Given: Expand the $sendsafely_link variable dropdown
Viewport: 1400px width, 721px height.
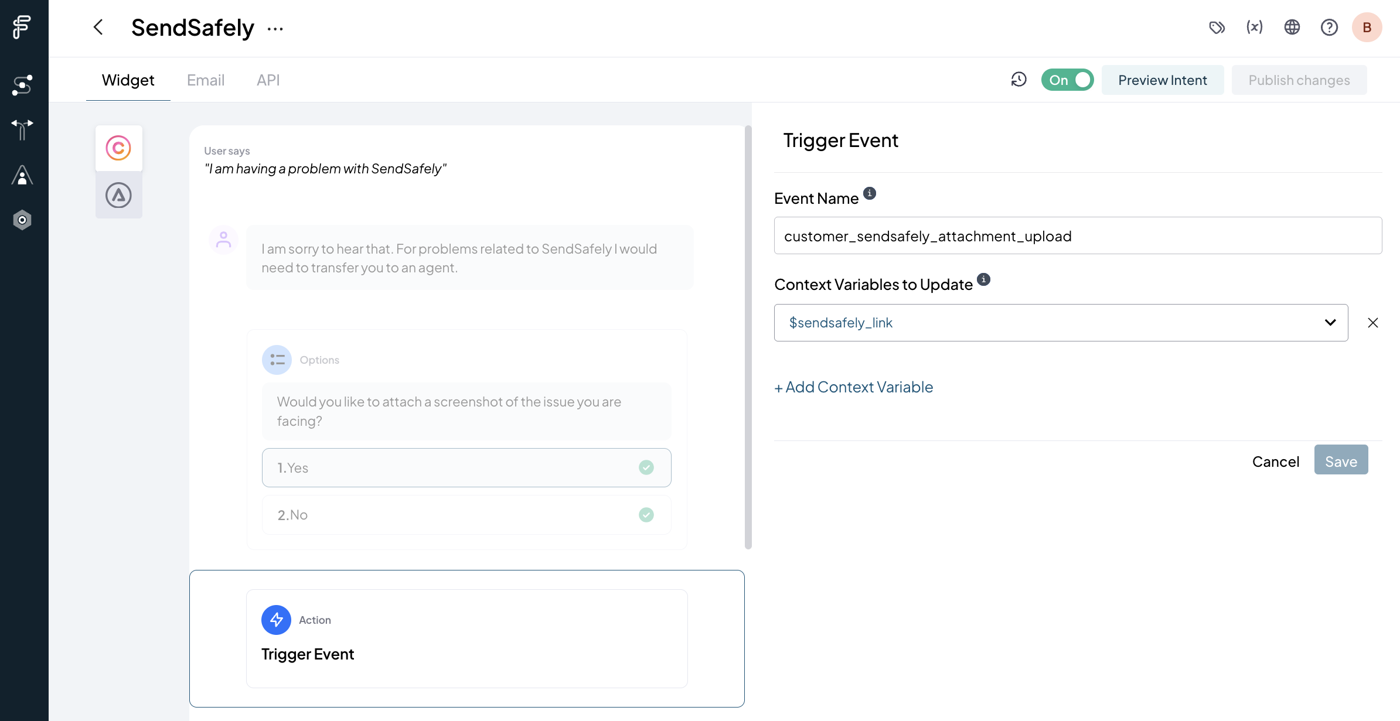Looking at the screenshot, I should (1330, 323).
